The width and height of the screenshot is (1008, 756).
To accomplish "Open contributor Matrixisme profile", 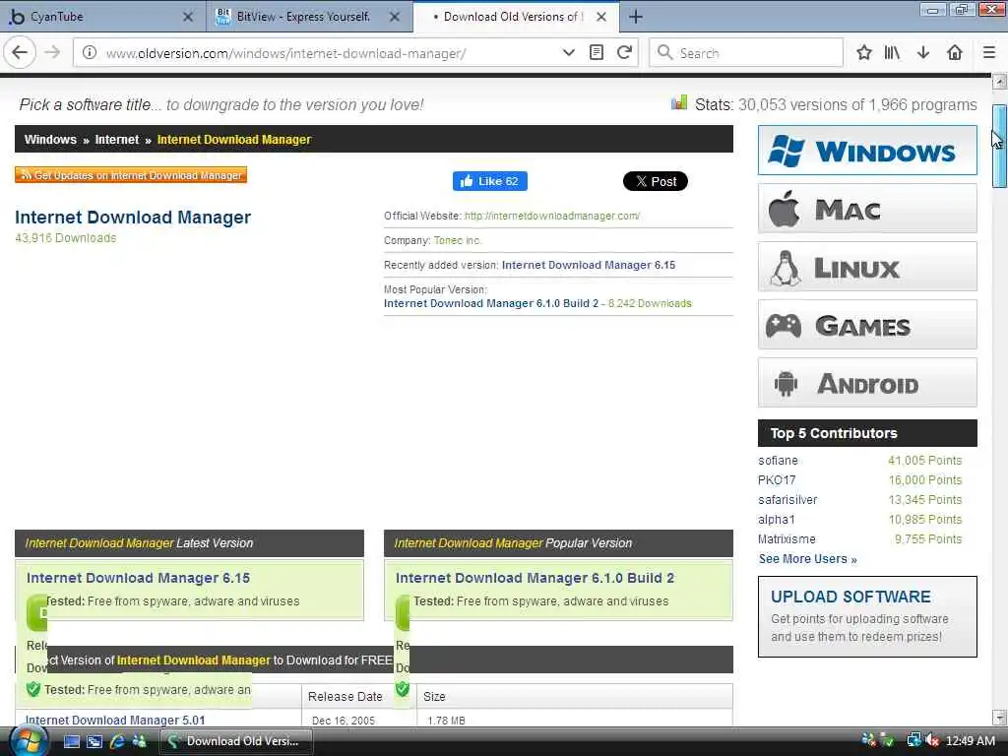I will tap(787, 538).
